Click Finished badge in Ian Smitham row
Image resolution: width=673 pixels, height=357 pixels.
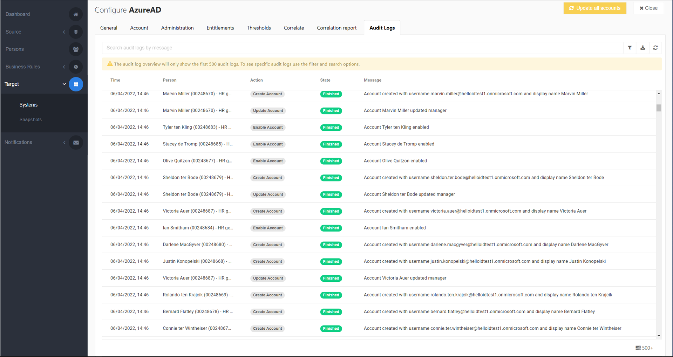point(331,228)
